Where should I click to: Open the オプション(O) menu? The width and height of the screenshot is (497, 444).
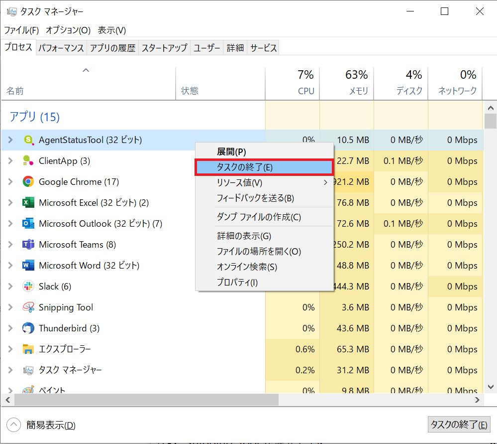(x=68, y=30)
